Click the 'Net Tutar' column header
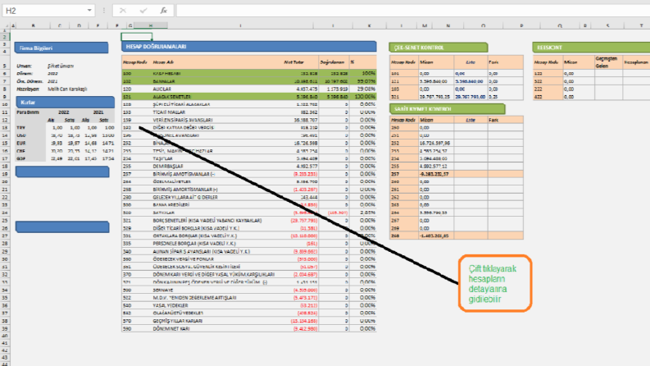Image resolution: width=650 pixels, height=366 pixels. 294,62
